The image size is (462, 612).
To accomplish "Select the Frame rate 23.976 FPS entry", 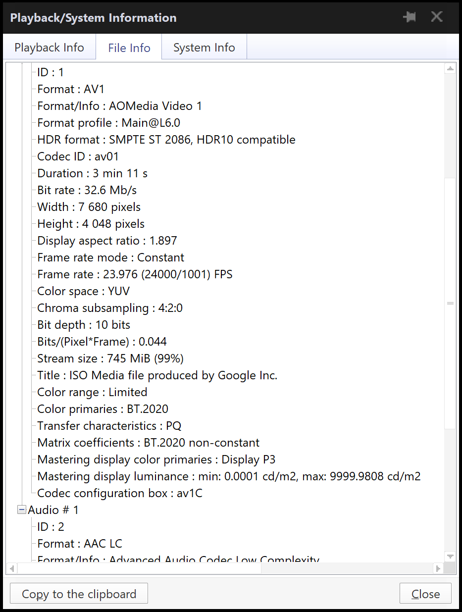I will [135, 274].
